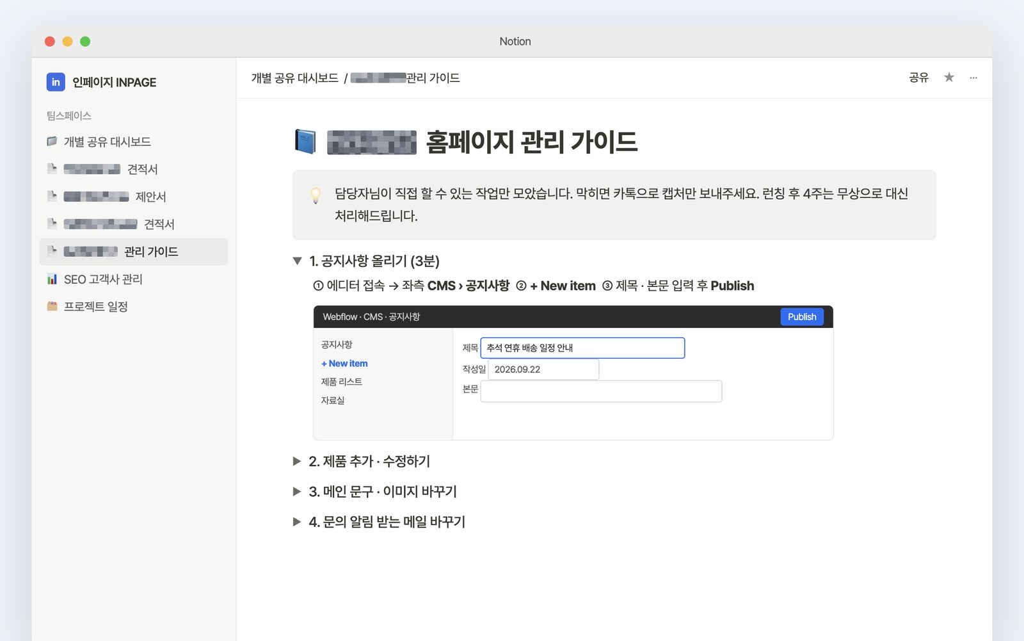Click the 작성일 date field 2026.09.22
Image resolution: width=1024 pixels, height=641 pixels.
click(x=543, y=369)
